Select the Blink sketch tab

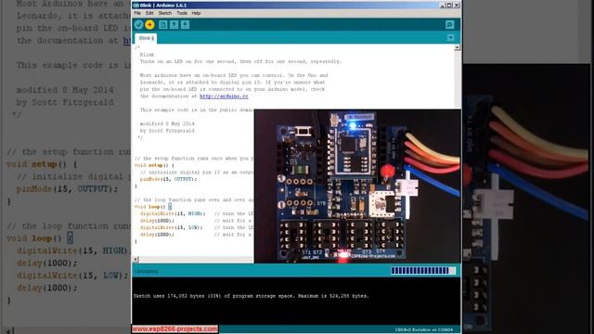[x=147, y=38]
